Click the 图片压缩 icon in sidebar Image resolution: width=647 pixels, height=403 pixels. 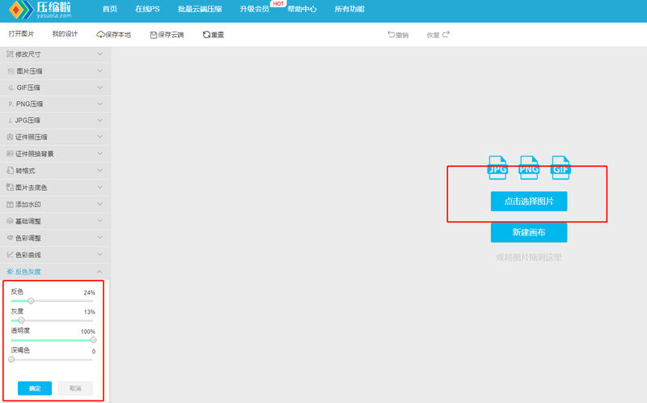(11, 71)
